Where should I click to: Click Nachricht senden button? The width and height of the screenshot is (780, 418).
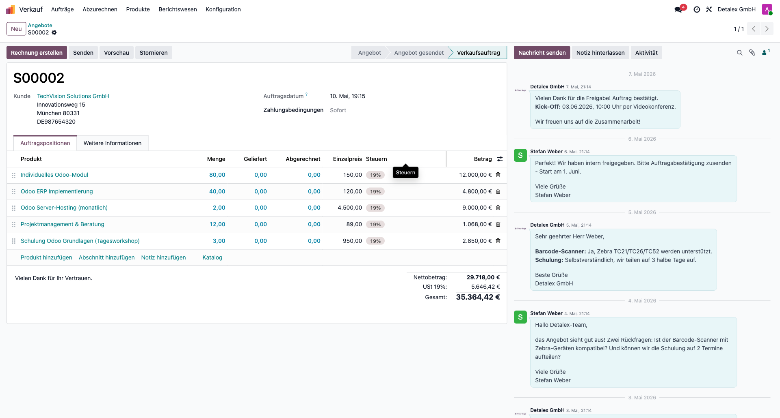pyautogui.click(x=542, y=53)
